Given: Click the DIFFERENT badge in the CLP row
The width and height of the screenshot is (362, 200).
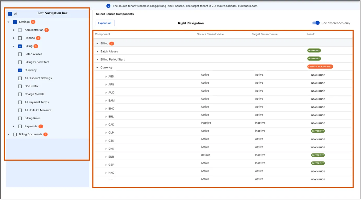Looking at the screenshot, I should (x=318, y=131).
